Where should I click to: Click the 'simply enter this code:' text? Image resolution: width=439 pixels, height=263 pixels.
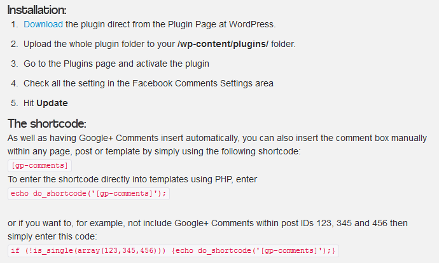tap(52, 236)
